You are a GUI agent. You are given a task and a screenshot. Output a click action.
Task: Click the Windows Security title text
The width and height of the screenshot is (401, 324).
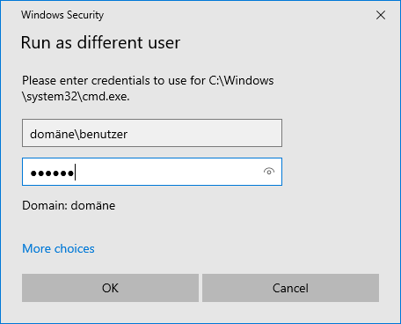coord(62,15)
